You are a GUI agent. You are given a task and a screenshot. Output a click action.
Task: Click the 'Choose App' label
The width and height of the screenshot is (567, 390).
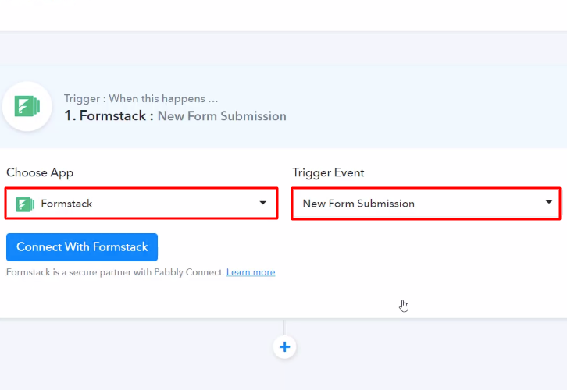(40, 172)
